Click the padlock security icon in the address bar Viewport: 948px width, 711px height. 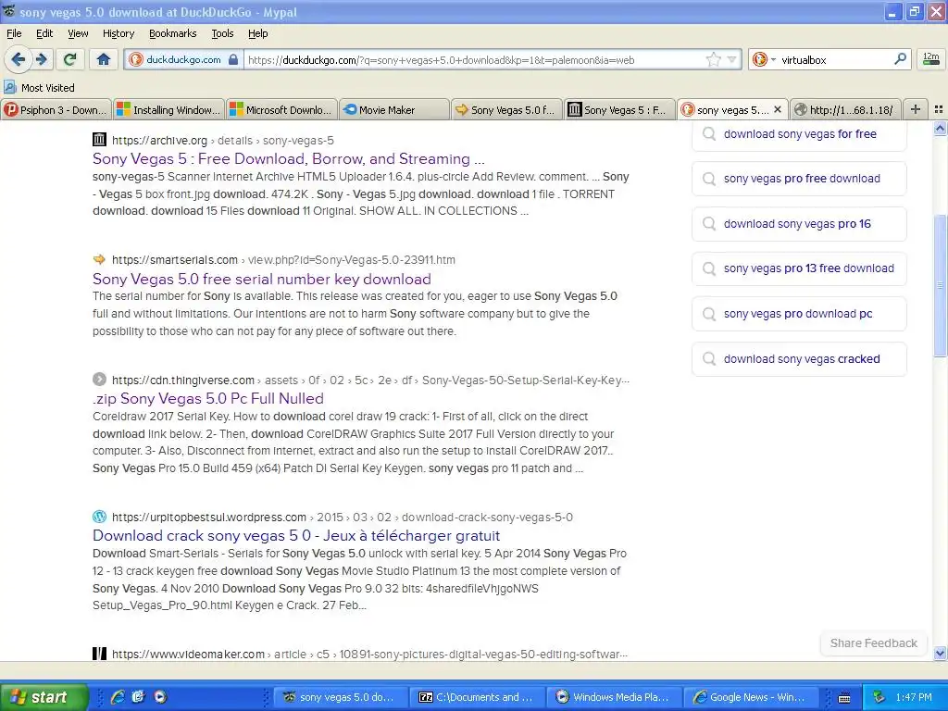pyautogui.click(x=233, y=59)
